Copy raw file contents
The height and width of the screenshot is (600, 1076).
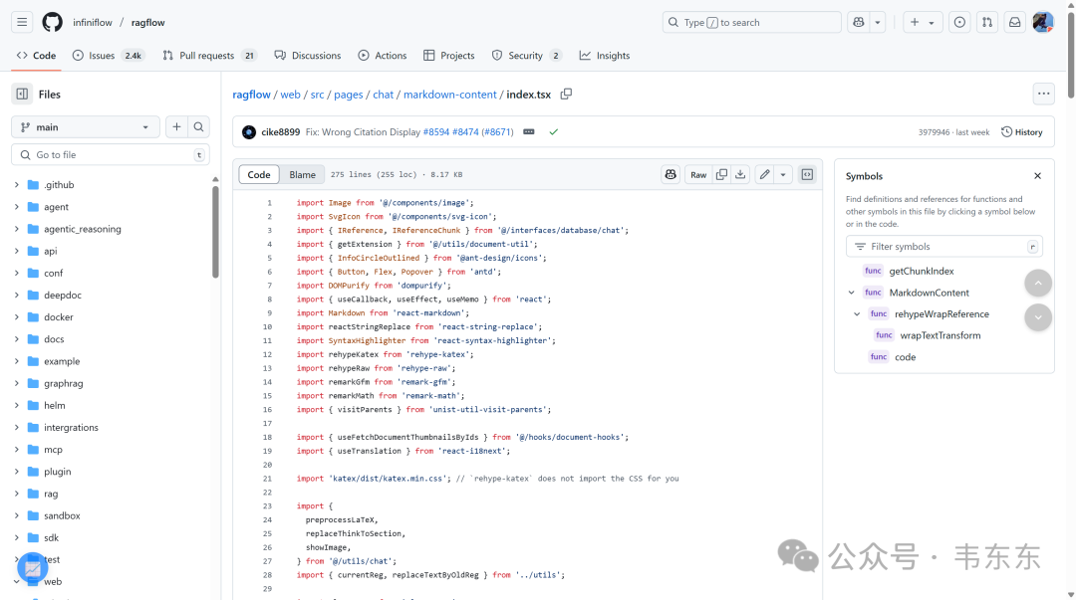(x=721, y=175)
